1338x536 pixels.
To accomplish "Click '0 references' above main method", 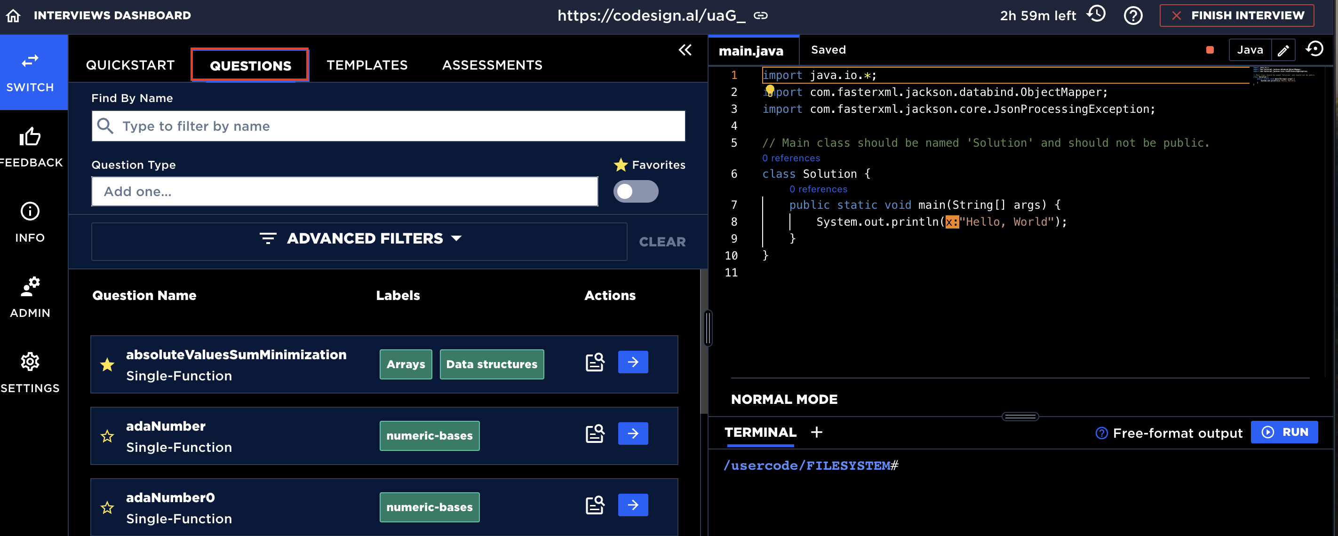I will point(818,189).
